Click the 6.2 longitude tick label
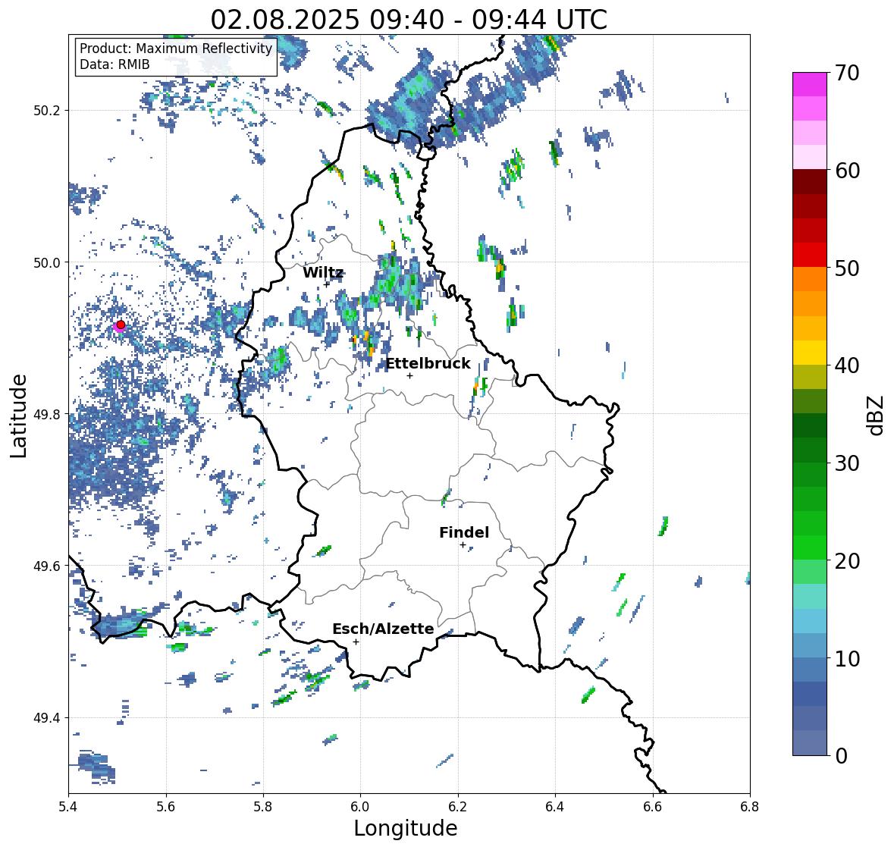This screenshot has height=847, width=894. click(458, 807)
